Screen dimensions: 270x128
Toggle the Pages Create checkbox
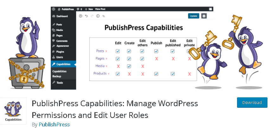[x=129, y=59]
